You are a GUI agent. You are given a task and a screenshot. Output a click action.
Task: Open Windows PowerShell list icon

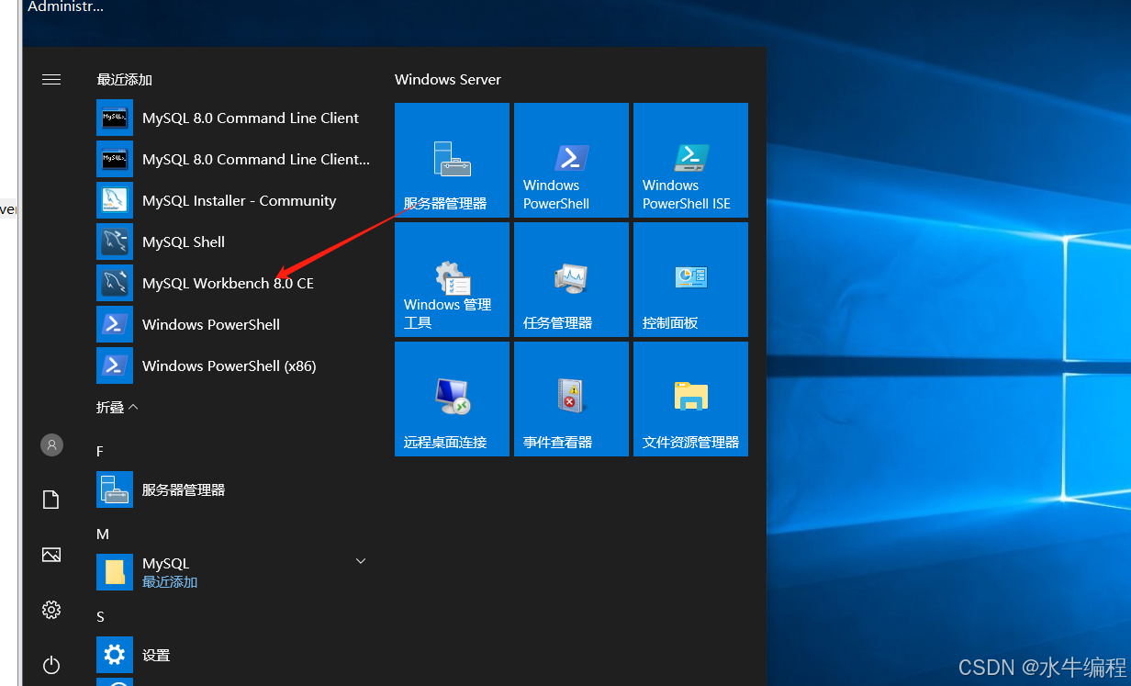click(x=115, y=324)
